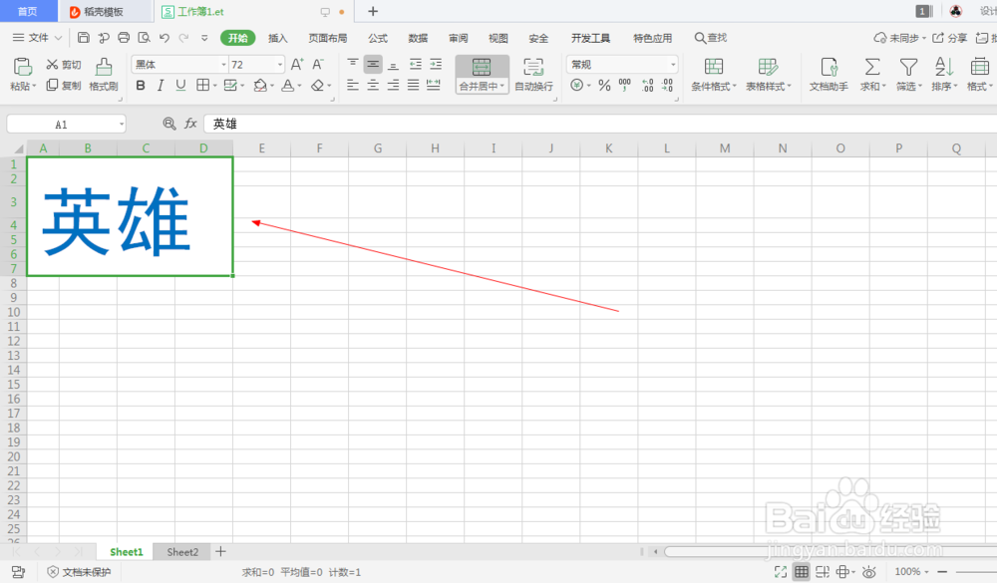
Task: Enable eye protection mode in status bar
Action: [869, 572]
